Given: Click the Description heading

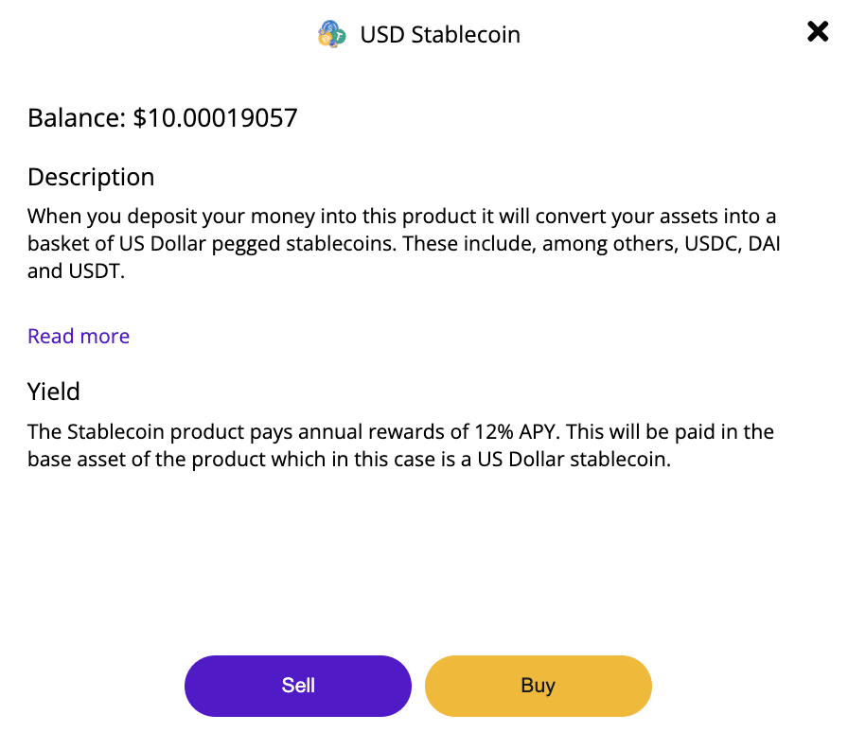Looking at the screenshot, I should tap(91, 177).
